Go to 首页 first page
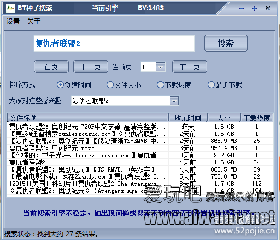 (51, 67)
